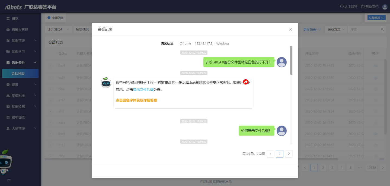Open the 切换标签 dropdown button
The image size is (390, 186).
click(x=376, y=18)
